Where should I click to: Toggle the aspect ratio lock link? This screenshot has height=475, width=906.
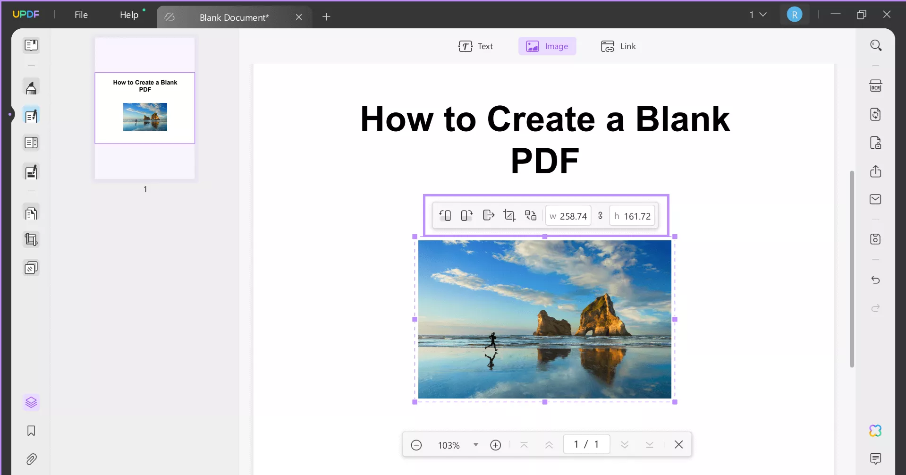click(601, 216)
